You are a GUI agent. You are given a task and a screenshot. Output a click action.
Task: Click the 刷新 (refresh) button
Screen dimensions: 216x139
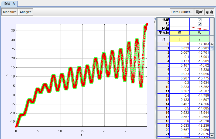(x=199, y=12)
